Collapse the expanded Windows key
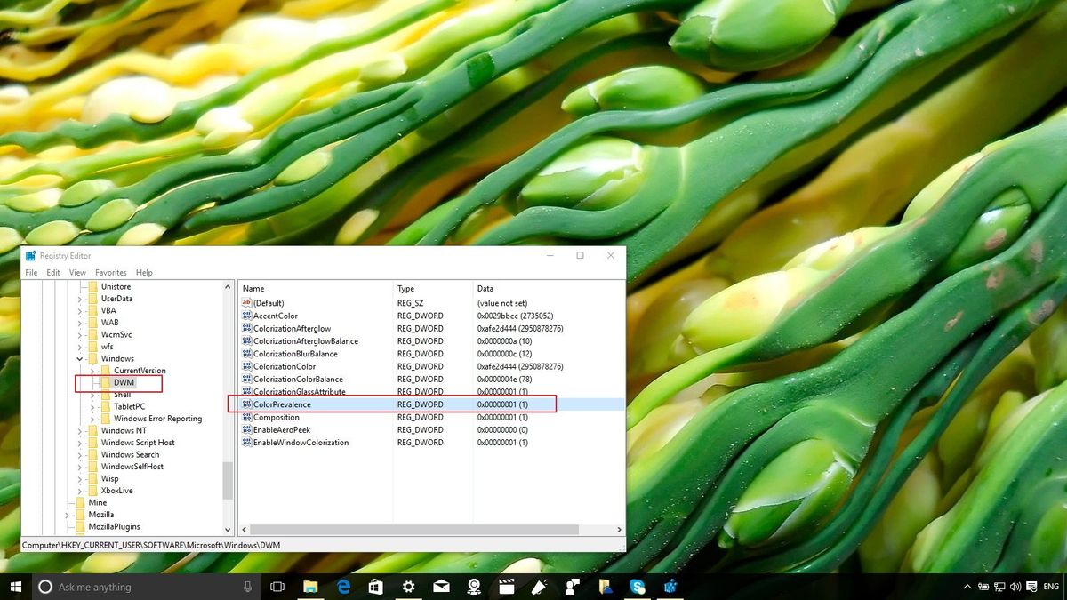The width and height of the screenshot is (1067, 600). pos(80,358)
